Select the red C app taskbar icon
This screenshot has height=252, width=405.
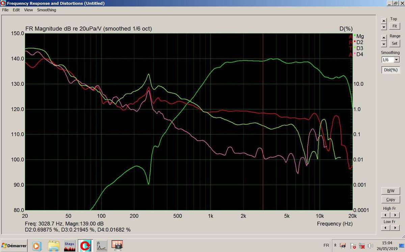[85, 246]
